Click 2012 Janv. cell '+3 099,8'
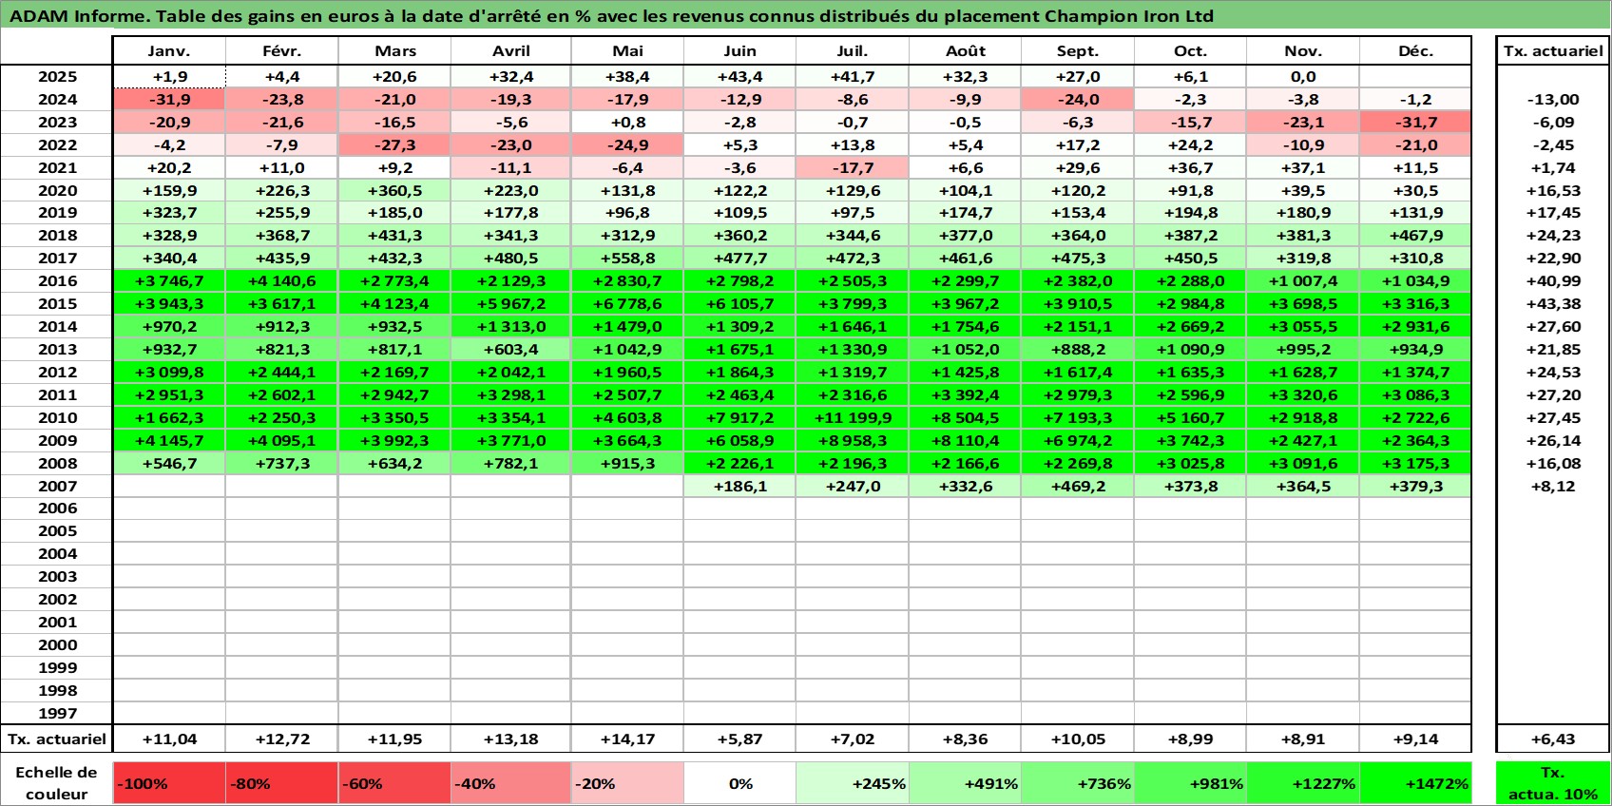This screenshot has width=1612, height=806. (169, 373)
